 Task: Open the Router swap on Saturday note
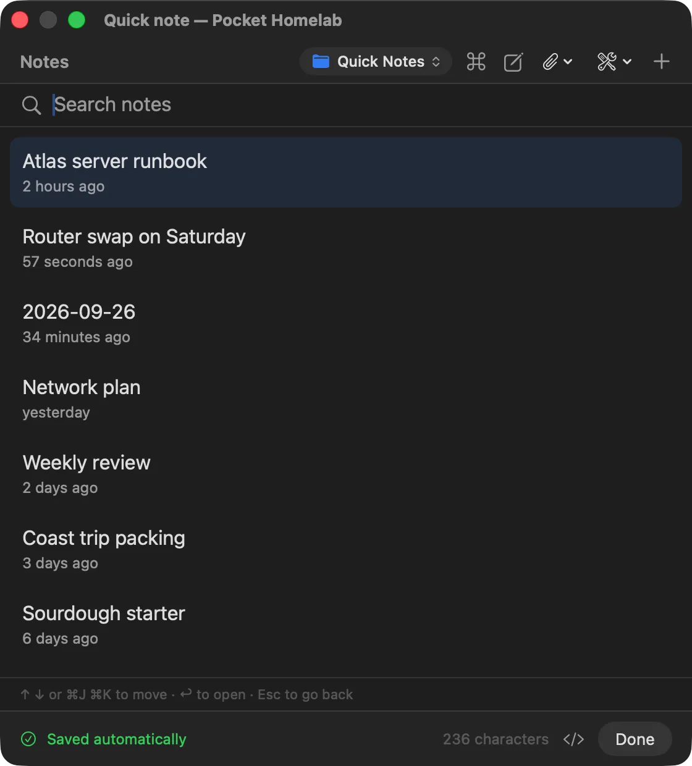(x=346, y=248)
